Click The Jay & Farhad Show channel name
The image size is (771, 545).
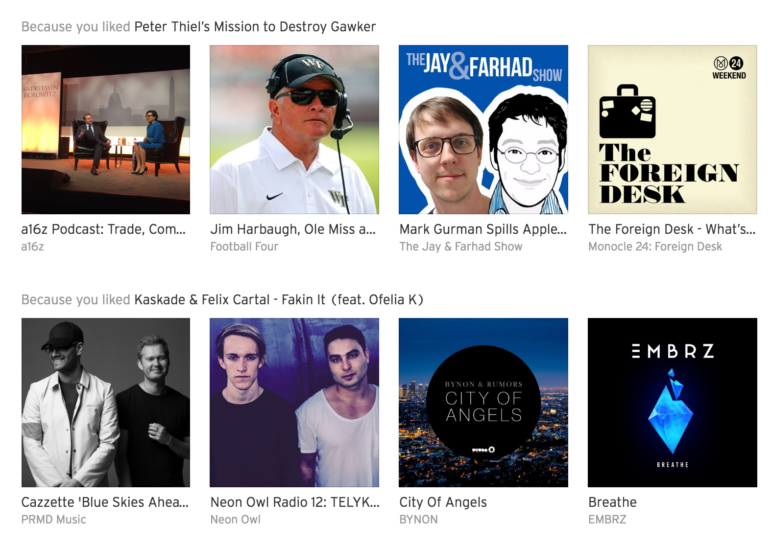click(x=461, y=247)
